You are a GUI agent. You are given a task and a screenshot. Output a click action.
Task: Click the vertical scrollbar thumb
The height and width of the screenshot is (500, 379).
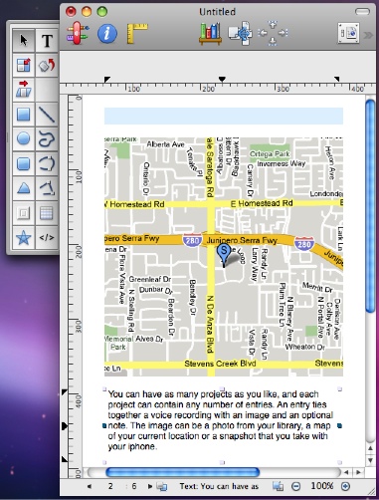(x=370, y=206)
